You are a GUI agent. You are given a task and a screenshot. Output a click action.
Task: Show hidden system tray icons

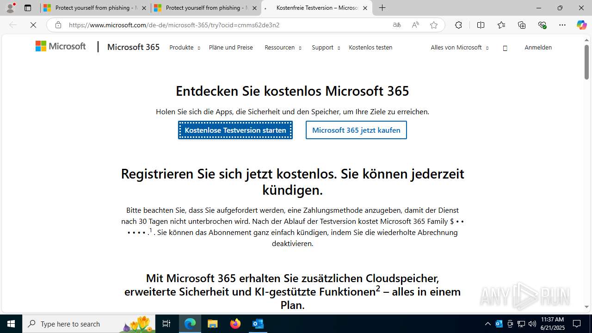coord(488,324)
